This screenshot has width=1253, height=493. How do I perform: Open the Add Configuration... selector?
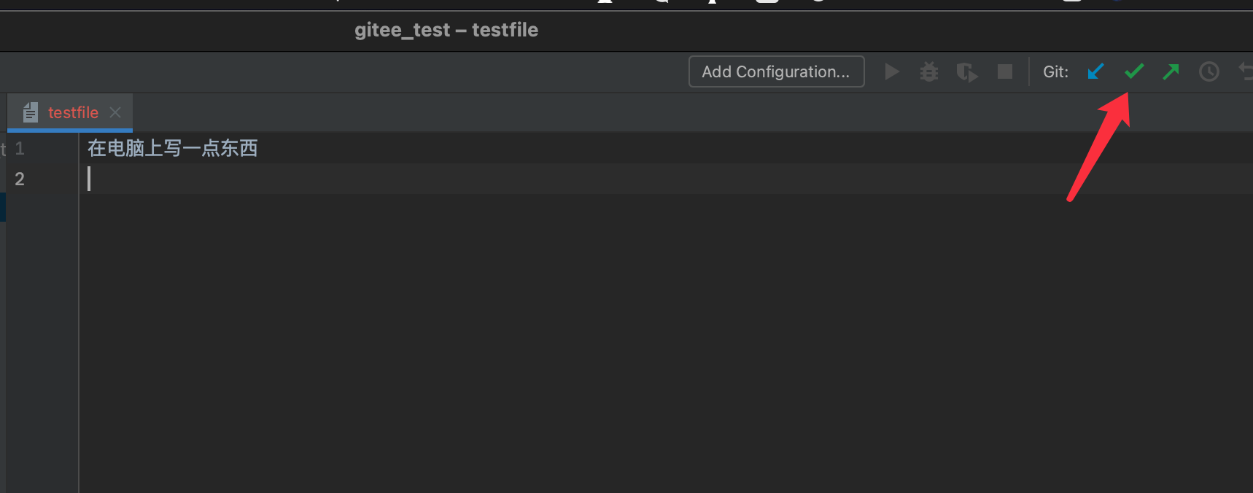[776, 71]
